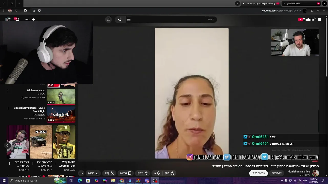Open the Chrome tab search dropdown
The height and width of the screenshot is (184, 328).
pyautogui.click(x=325, y=4)
